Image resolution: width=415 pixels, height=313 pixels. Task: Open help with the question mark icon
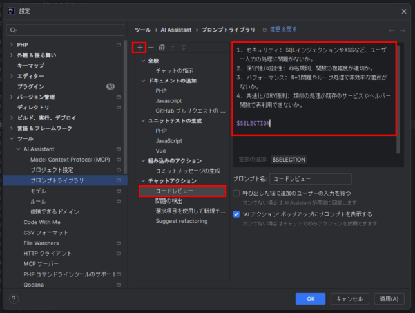(x=14, y=299)
